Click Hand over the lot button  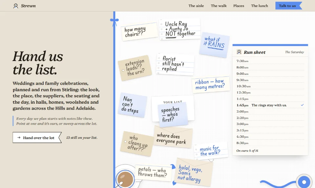click(37, 137)
